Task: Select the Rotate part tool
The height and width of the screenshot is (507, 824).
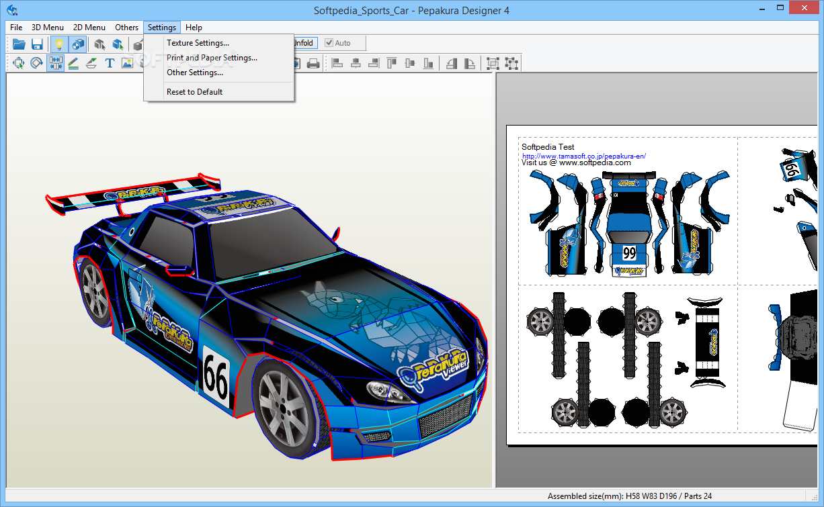Action: [37, 63]
